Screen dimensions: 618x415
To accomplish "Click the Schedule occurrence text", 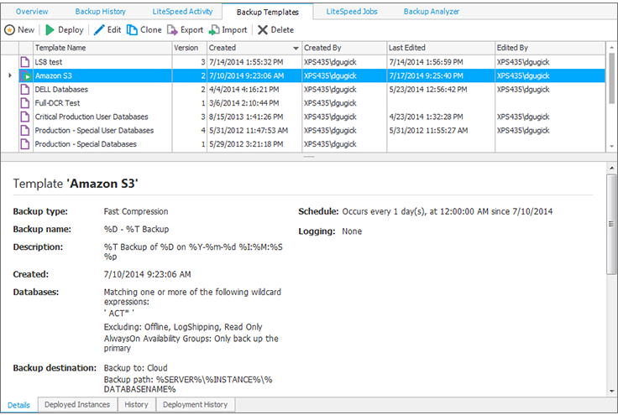I will click(x=448, y=211).
